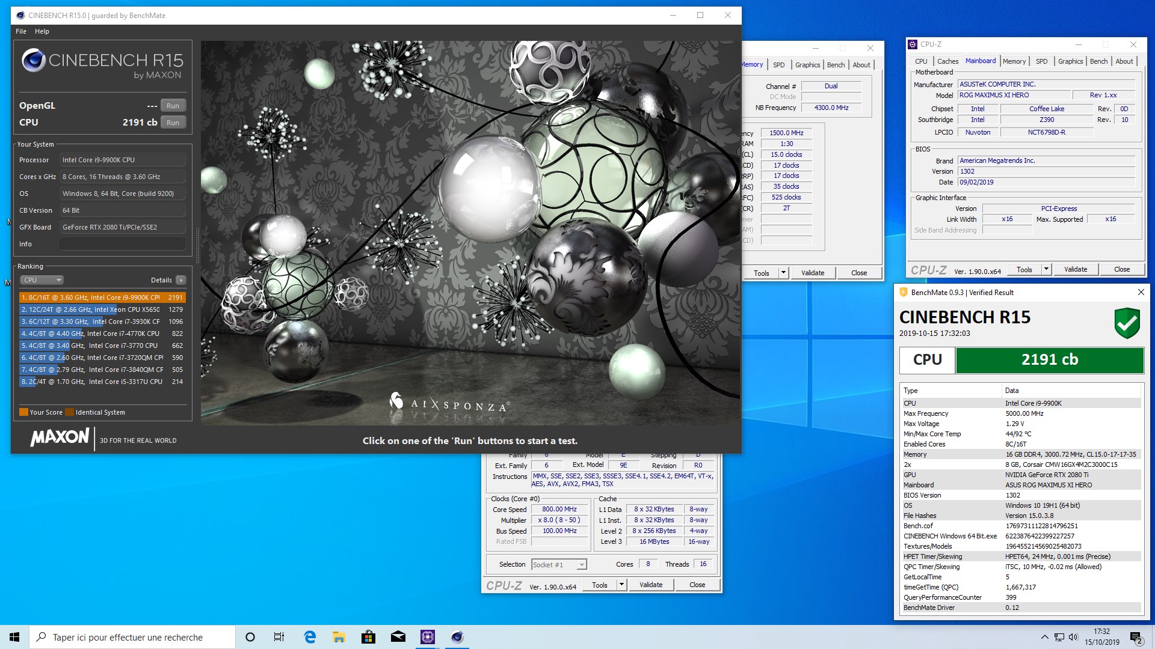Click Validate in CPU-Z Memory window
Screen dimensions: 1155x649
click(x=813, y=273)
